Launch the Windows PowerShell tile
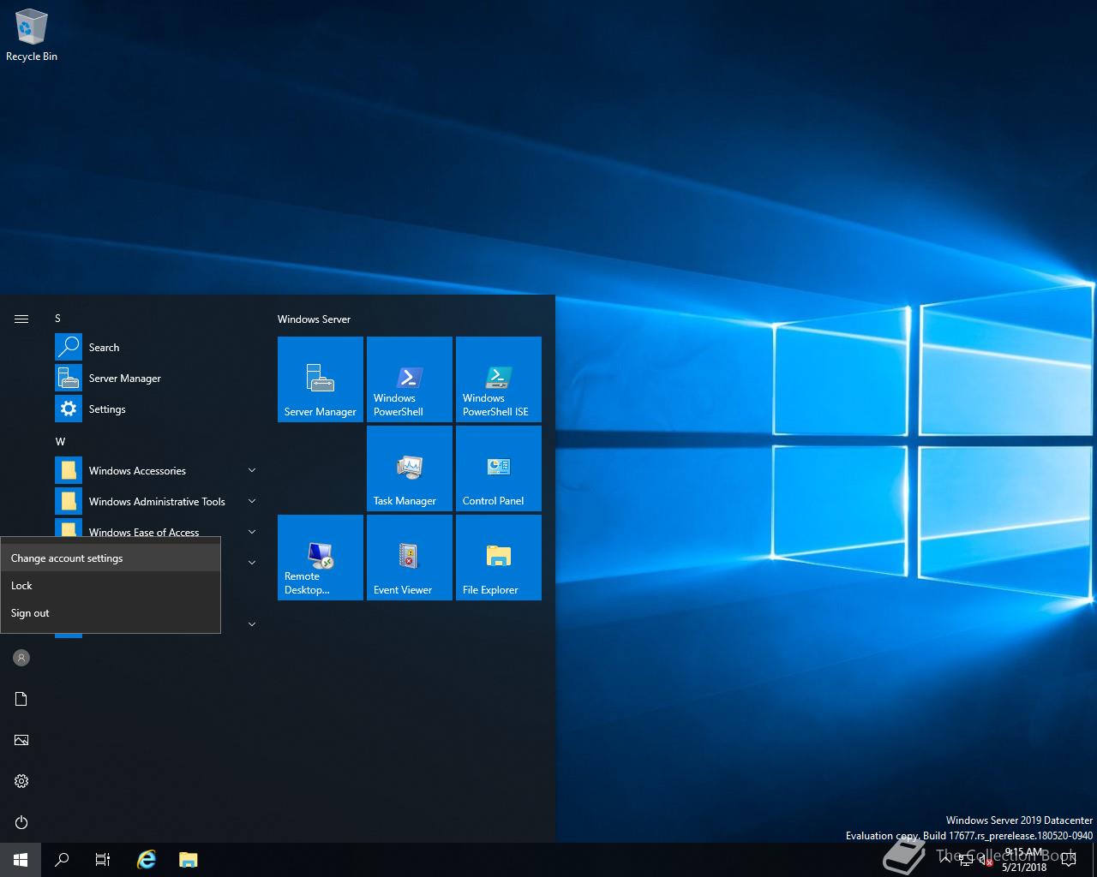The image size is (1097, 877). click(410, 379)
